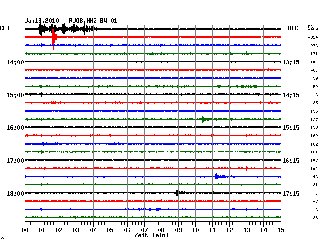Select the 06 minute axis label
This screenshot has height=243, width=320.
click(x=127, y=230)
